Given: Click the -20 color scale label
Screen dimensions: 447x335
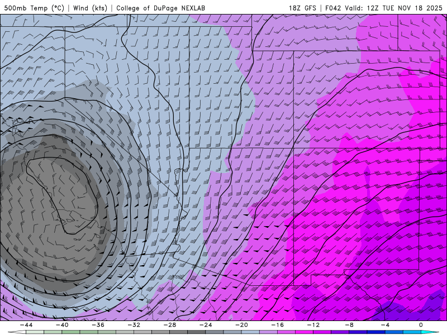Looking at the screenshot, I should point(241,325).
